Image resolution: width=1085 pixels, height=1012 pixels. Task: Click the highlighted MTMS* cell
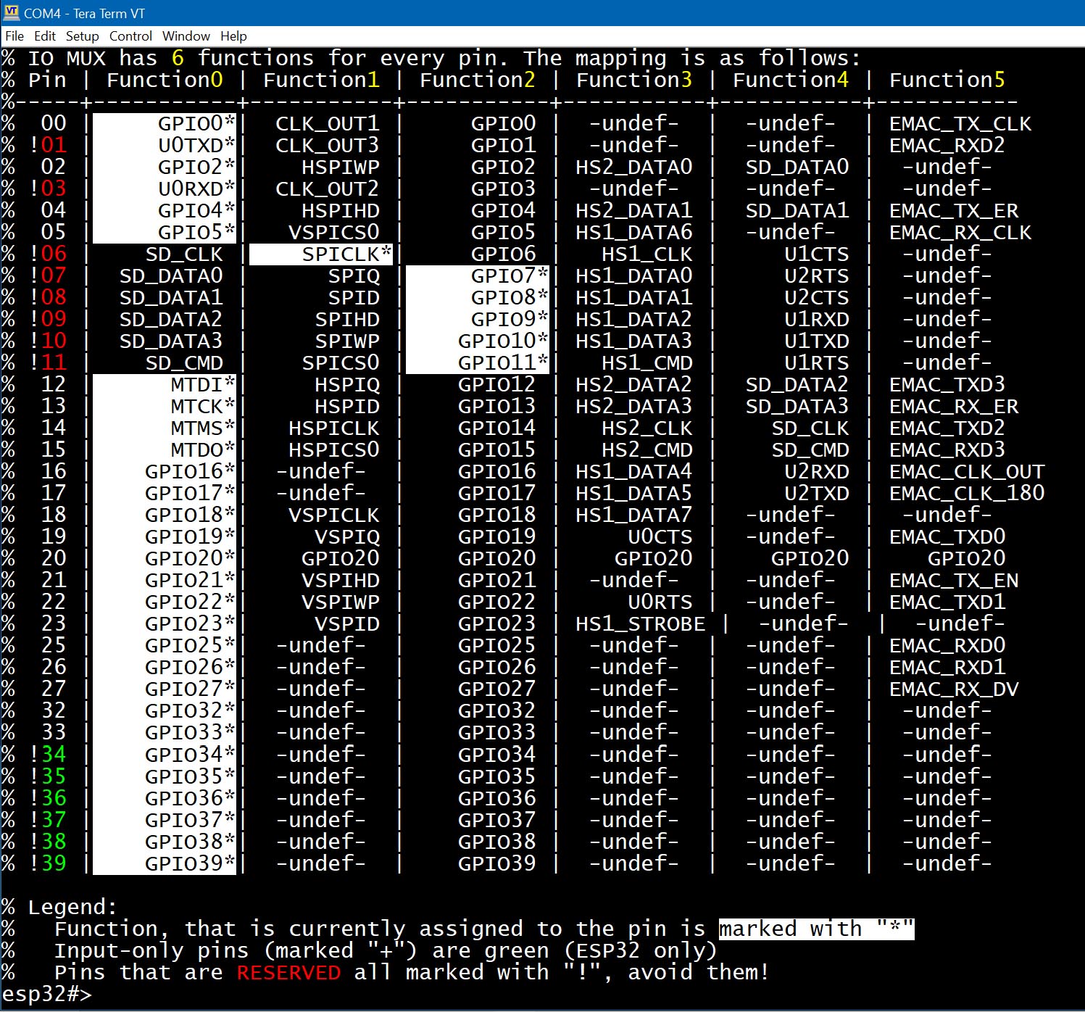pyautogui.click(x=165, y=428)
